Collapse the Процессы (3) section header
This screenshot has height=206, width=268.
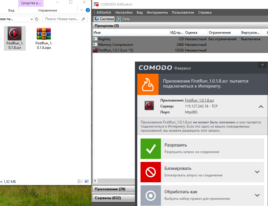[x=180, y=26]
